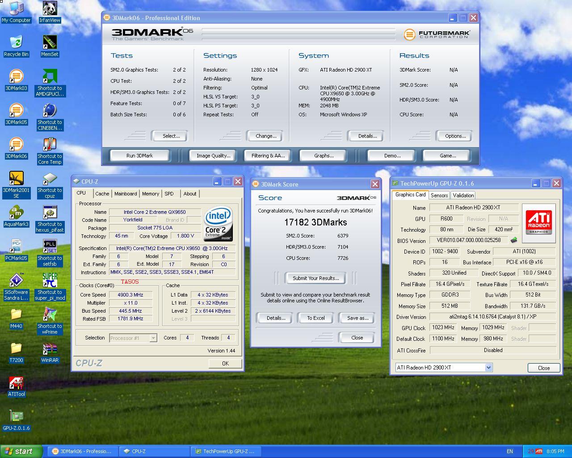Screen dimensions: 572x458
Task: Launch the SiSoftware Sandra icon
Action: tap(16, 287)
